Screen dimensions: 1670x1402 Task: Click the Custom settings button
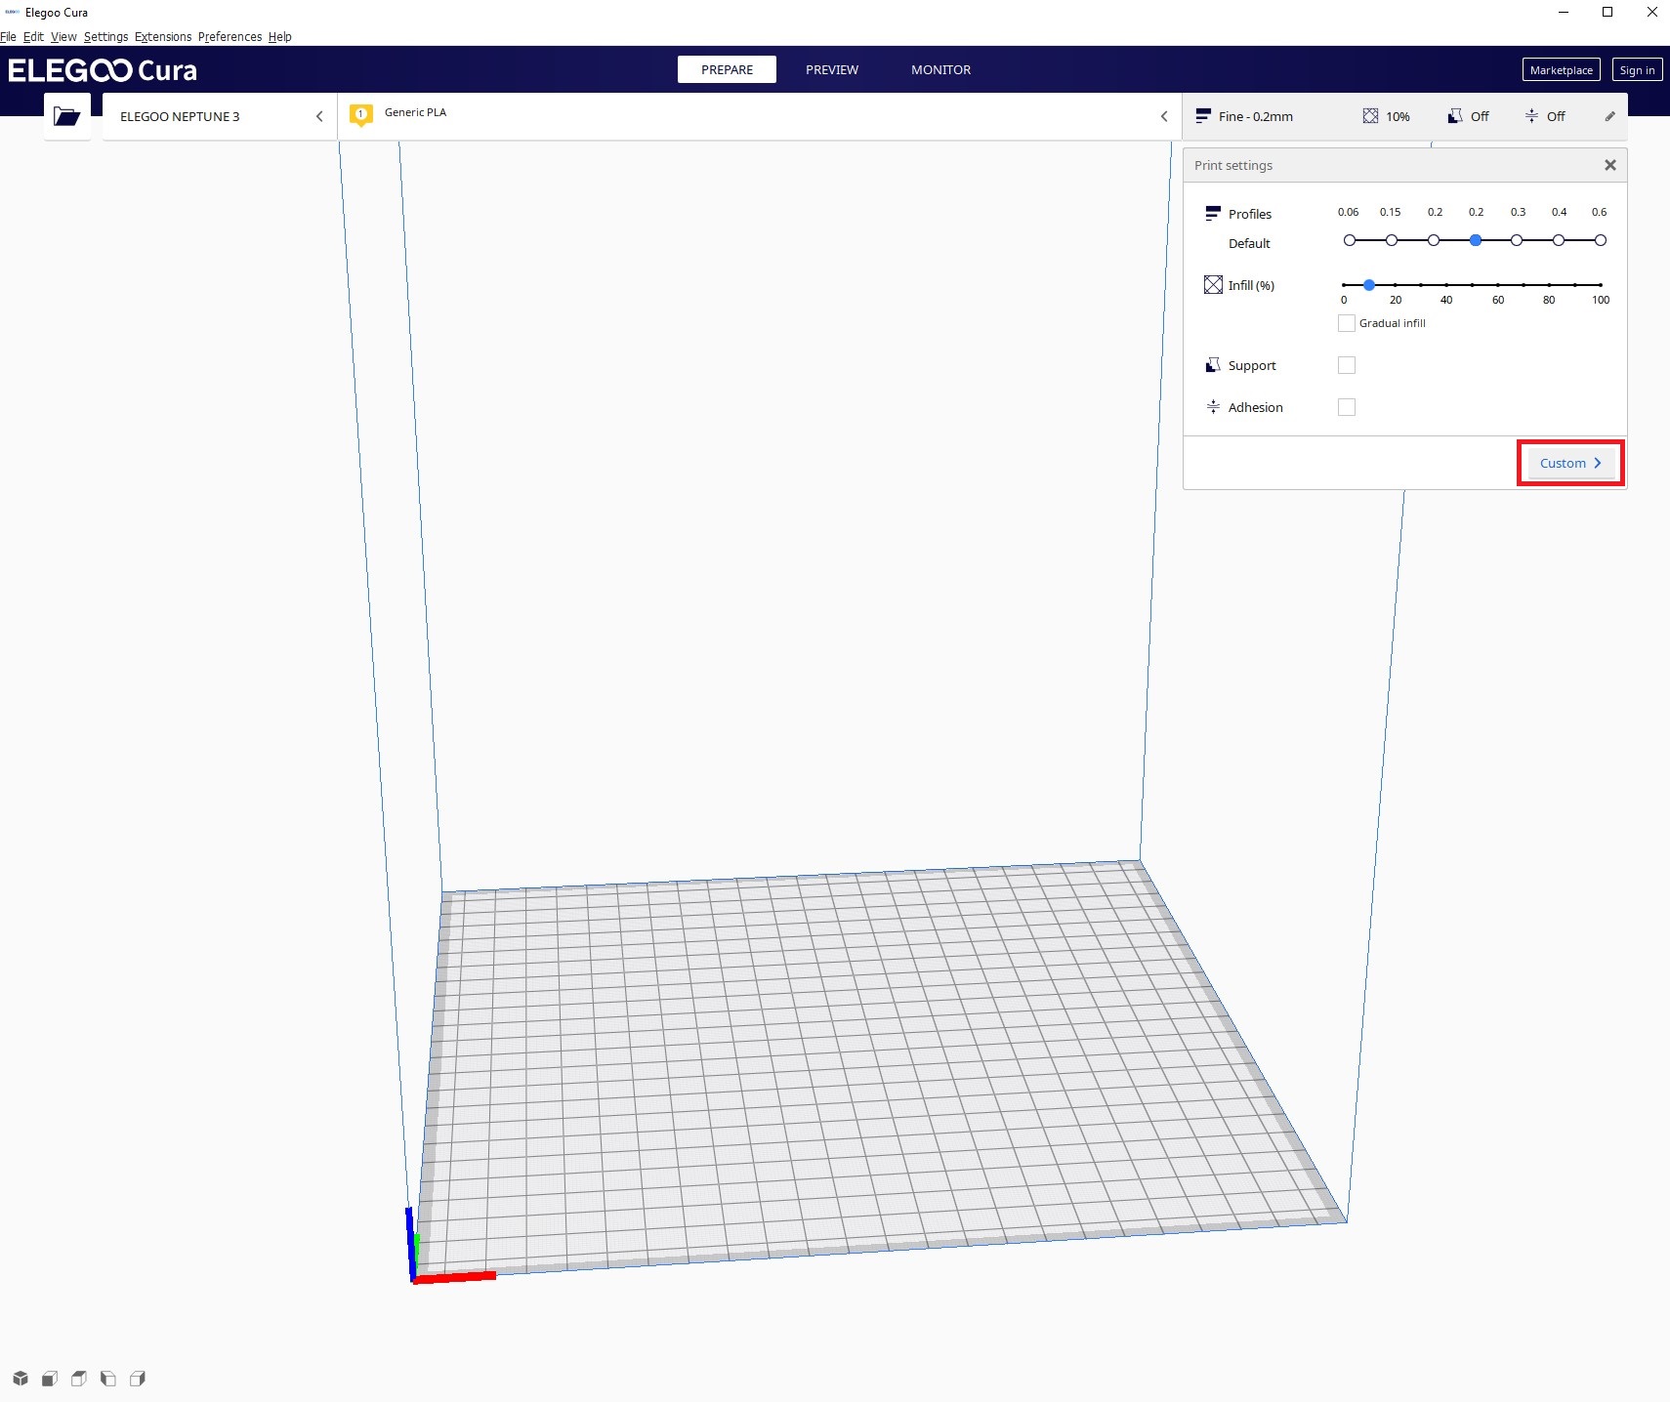[1570, 463]
